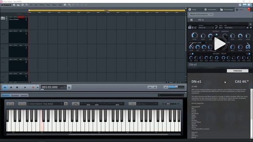The width and height of the screenshot is (253, 142).
Task: Click the search field above the keyboard
Action: click(171, 95)
